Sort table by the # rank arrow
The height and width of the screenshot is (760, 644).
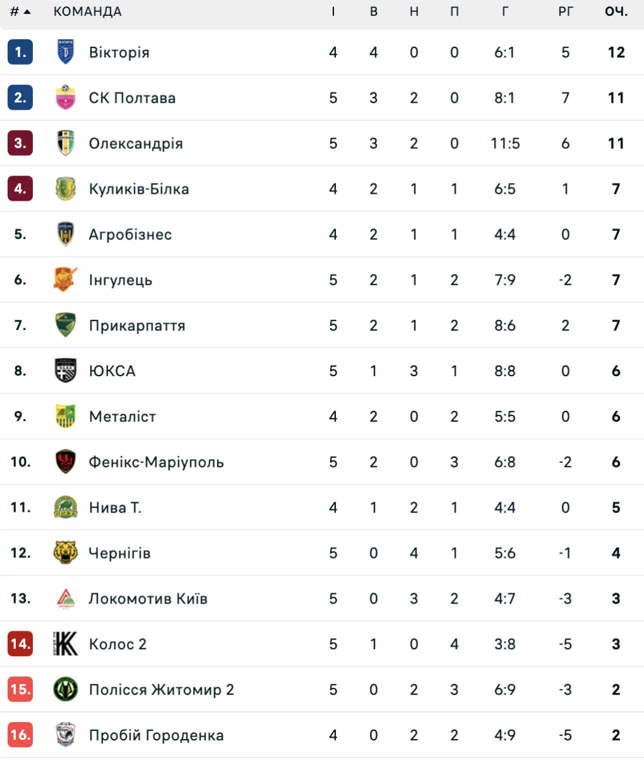coord(20,11)
